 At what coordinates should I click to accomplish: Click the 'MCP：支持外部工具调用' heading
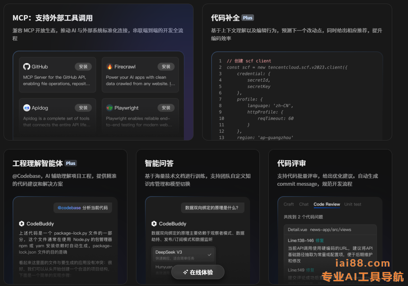click(x=53, y=18)
